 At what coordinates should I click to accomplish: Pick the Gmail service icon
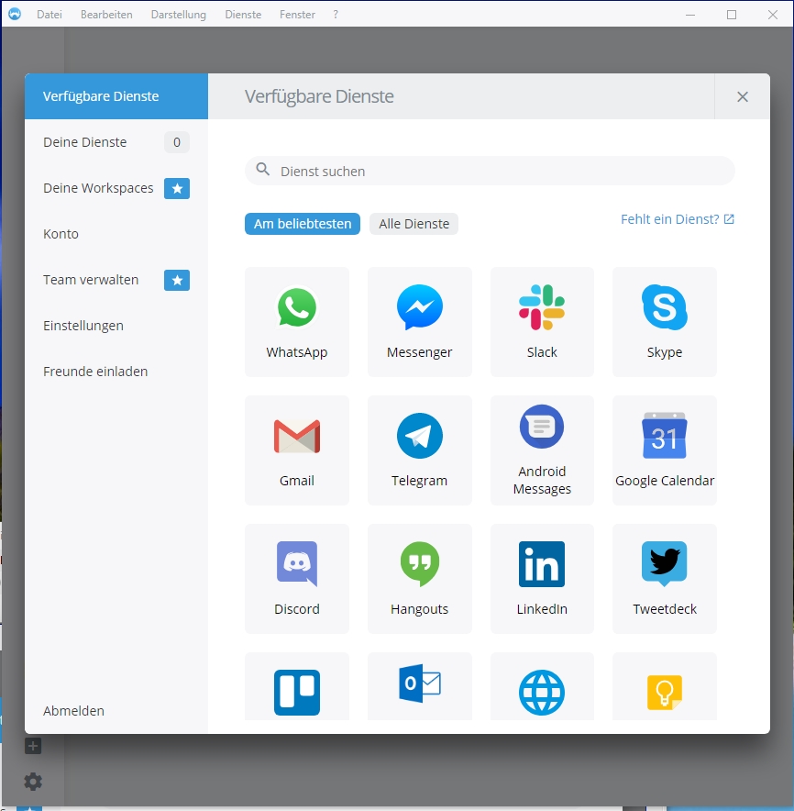click(x=296, y=450)
